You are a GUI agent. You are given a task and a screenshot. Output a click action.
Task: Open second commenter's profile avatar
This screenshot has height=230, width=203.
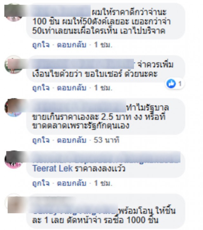pos(14,64)
